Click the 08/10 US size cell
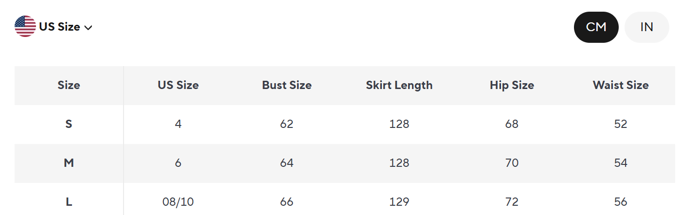Viewport: 680px width, 215px height. coord(178,202)
